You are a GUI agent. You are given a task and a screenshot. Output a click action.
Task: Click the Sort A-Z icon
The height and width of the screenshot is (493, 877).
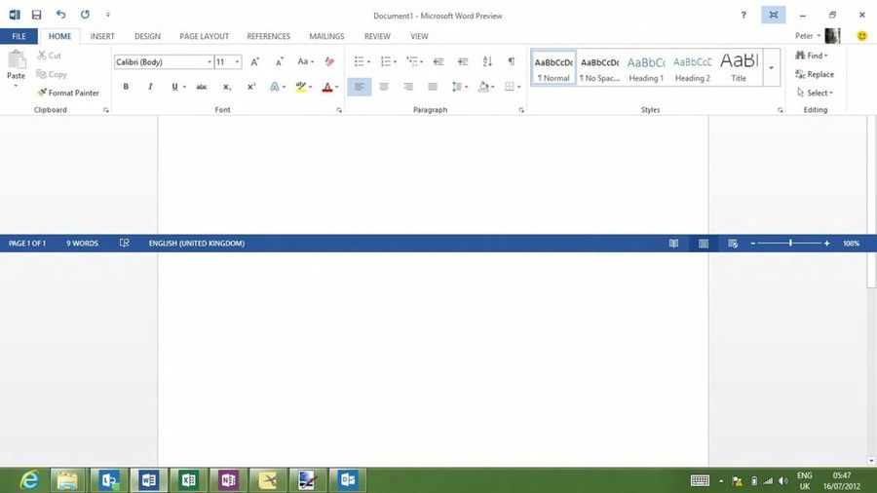pos(487,61)
